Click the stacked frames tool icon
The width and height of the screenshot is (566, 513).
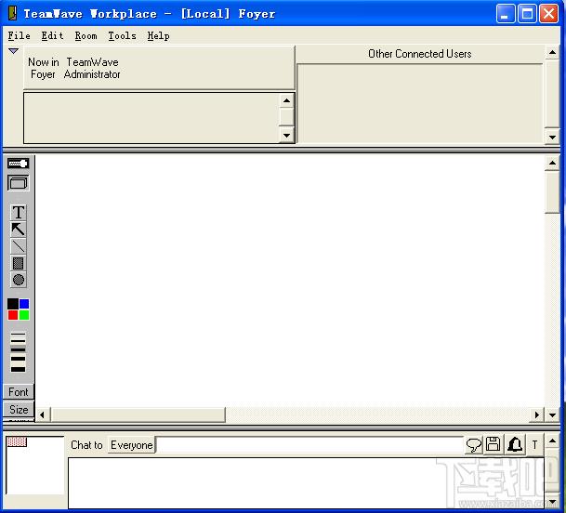click(x=18, y=183)
